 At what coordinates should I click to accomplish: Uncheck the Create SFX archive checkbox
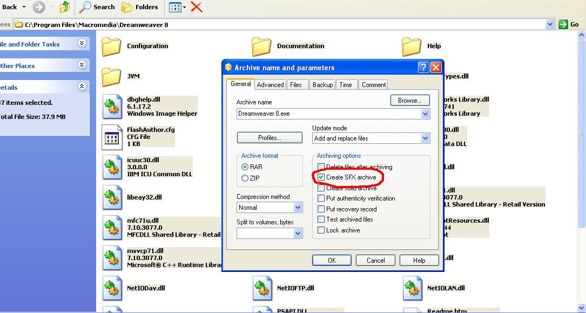pos(321,177)
